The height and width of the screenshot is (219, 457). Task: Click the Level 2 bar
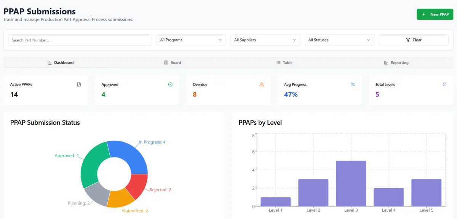(x=313, y=193)
